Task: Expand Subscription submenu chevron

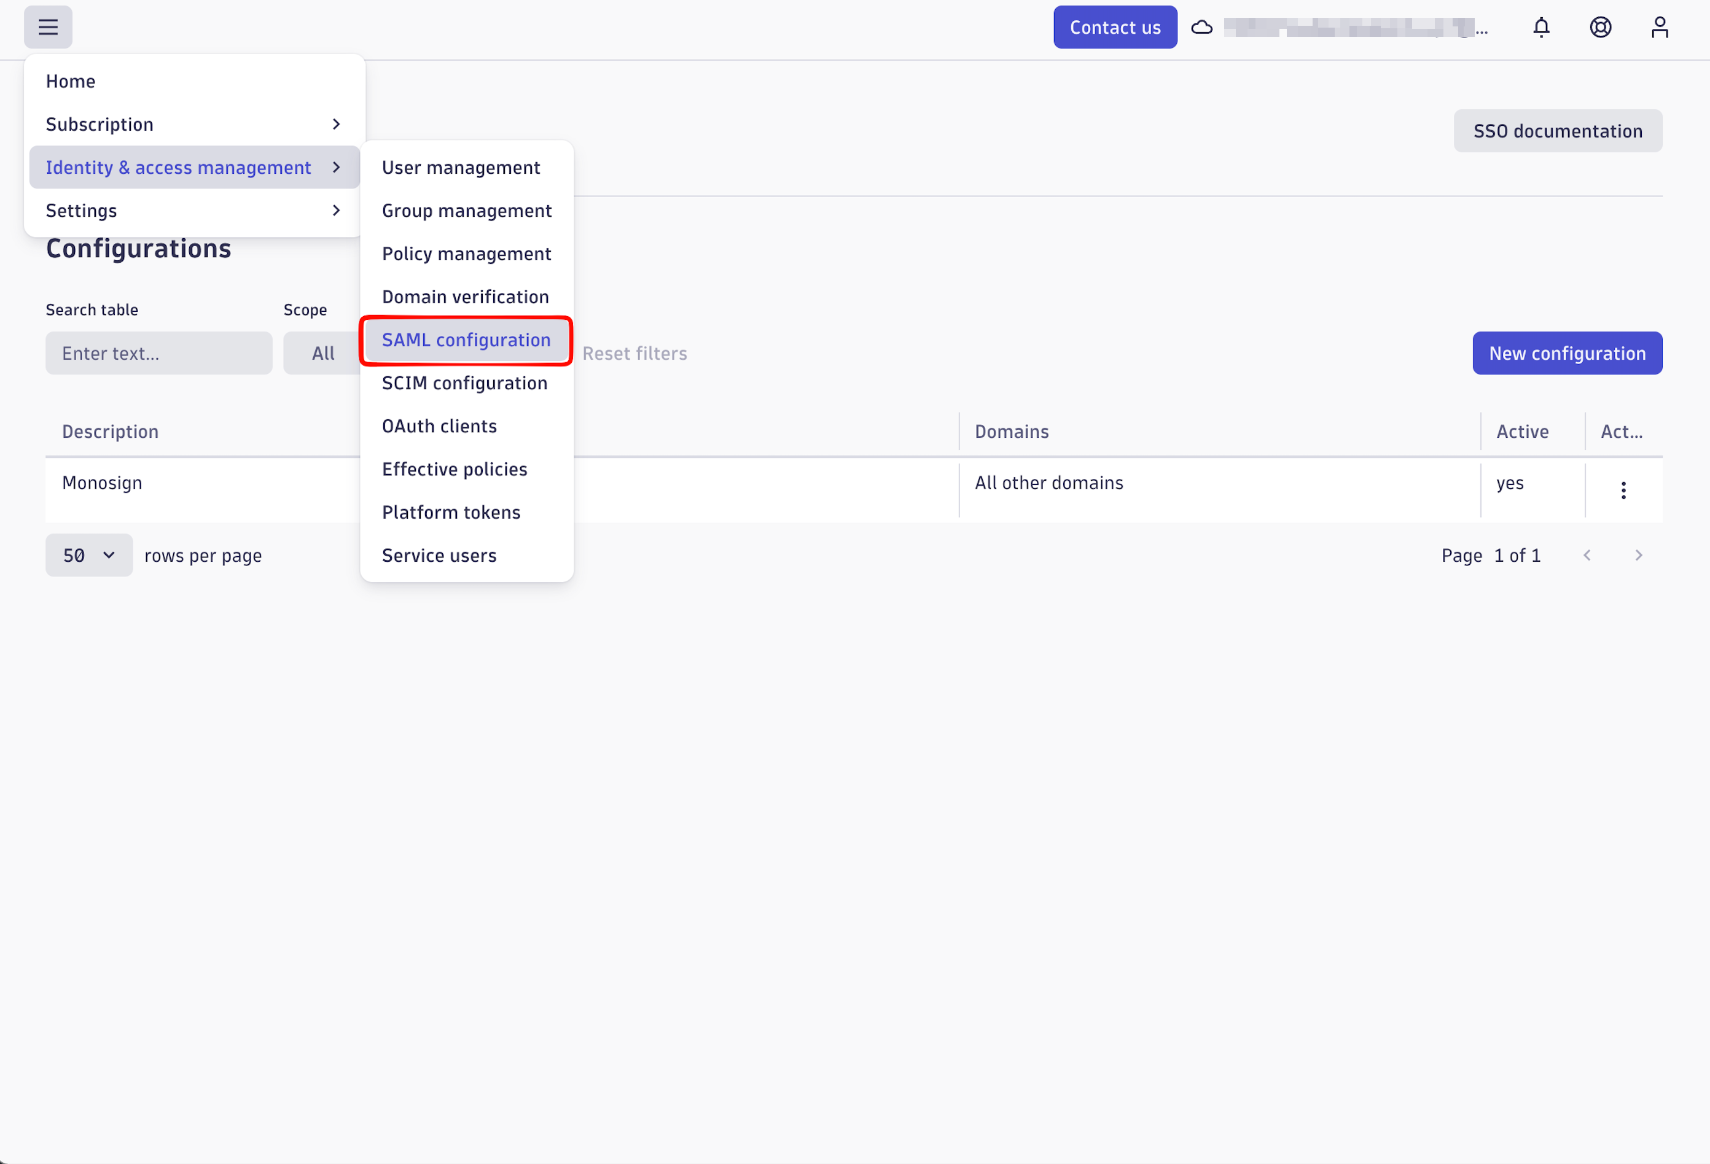Action: [336, 124]
